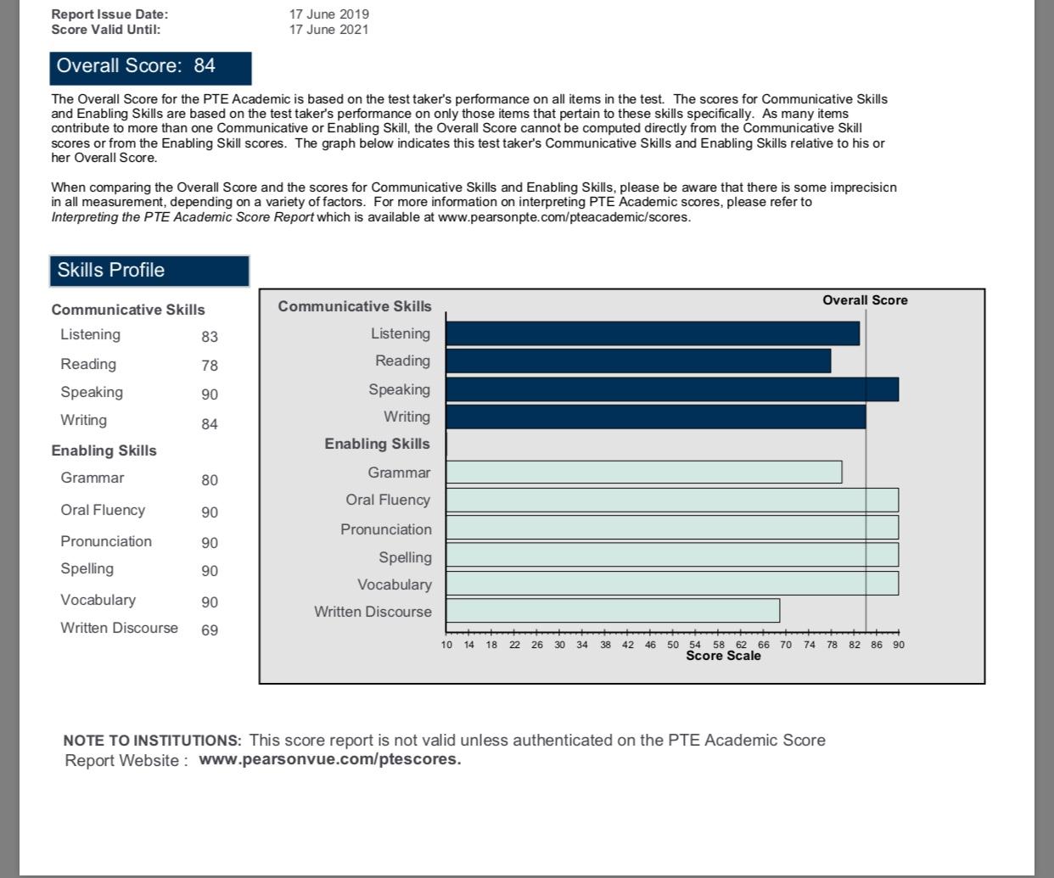Click the www.pearsonpte.com/pteacademic/scores URL text

coord(563,217)
